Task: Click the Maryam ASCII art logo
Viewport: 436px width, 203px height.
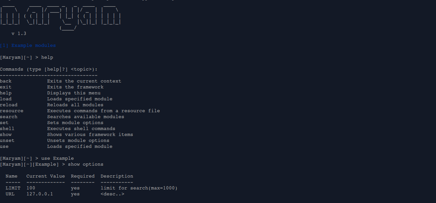Action: tap(61, 17)
